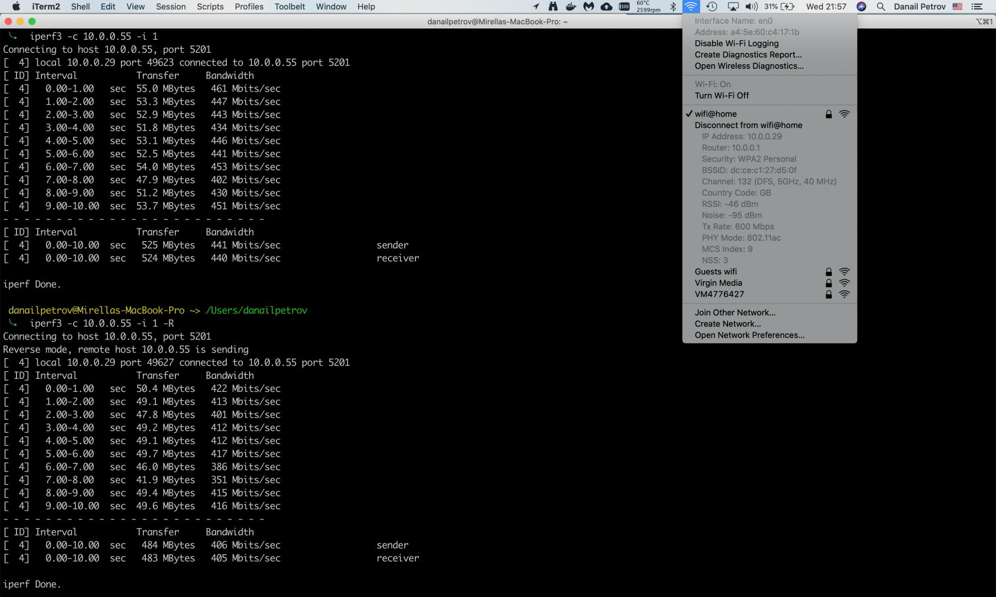Viewport: 996px width, 597px height.
Task: Click the Spotlight search icon
Action: tap(880, 6)
